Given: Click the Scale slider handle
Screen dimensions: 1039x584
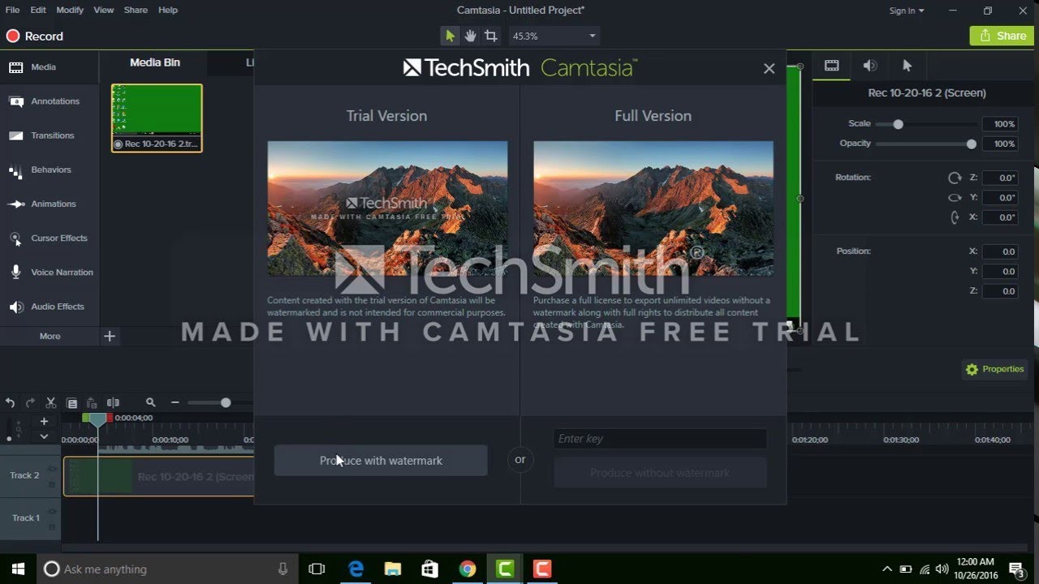Looking at the screenshot, I should [898, 124].
